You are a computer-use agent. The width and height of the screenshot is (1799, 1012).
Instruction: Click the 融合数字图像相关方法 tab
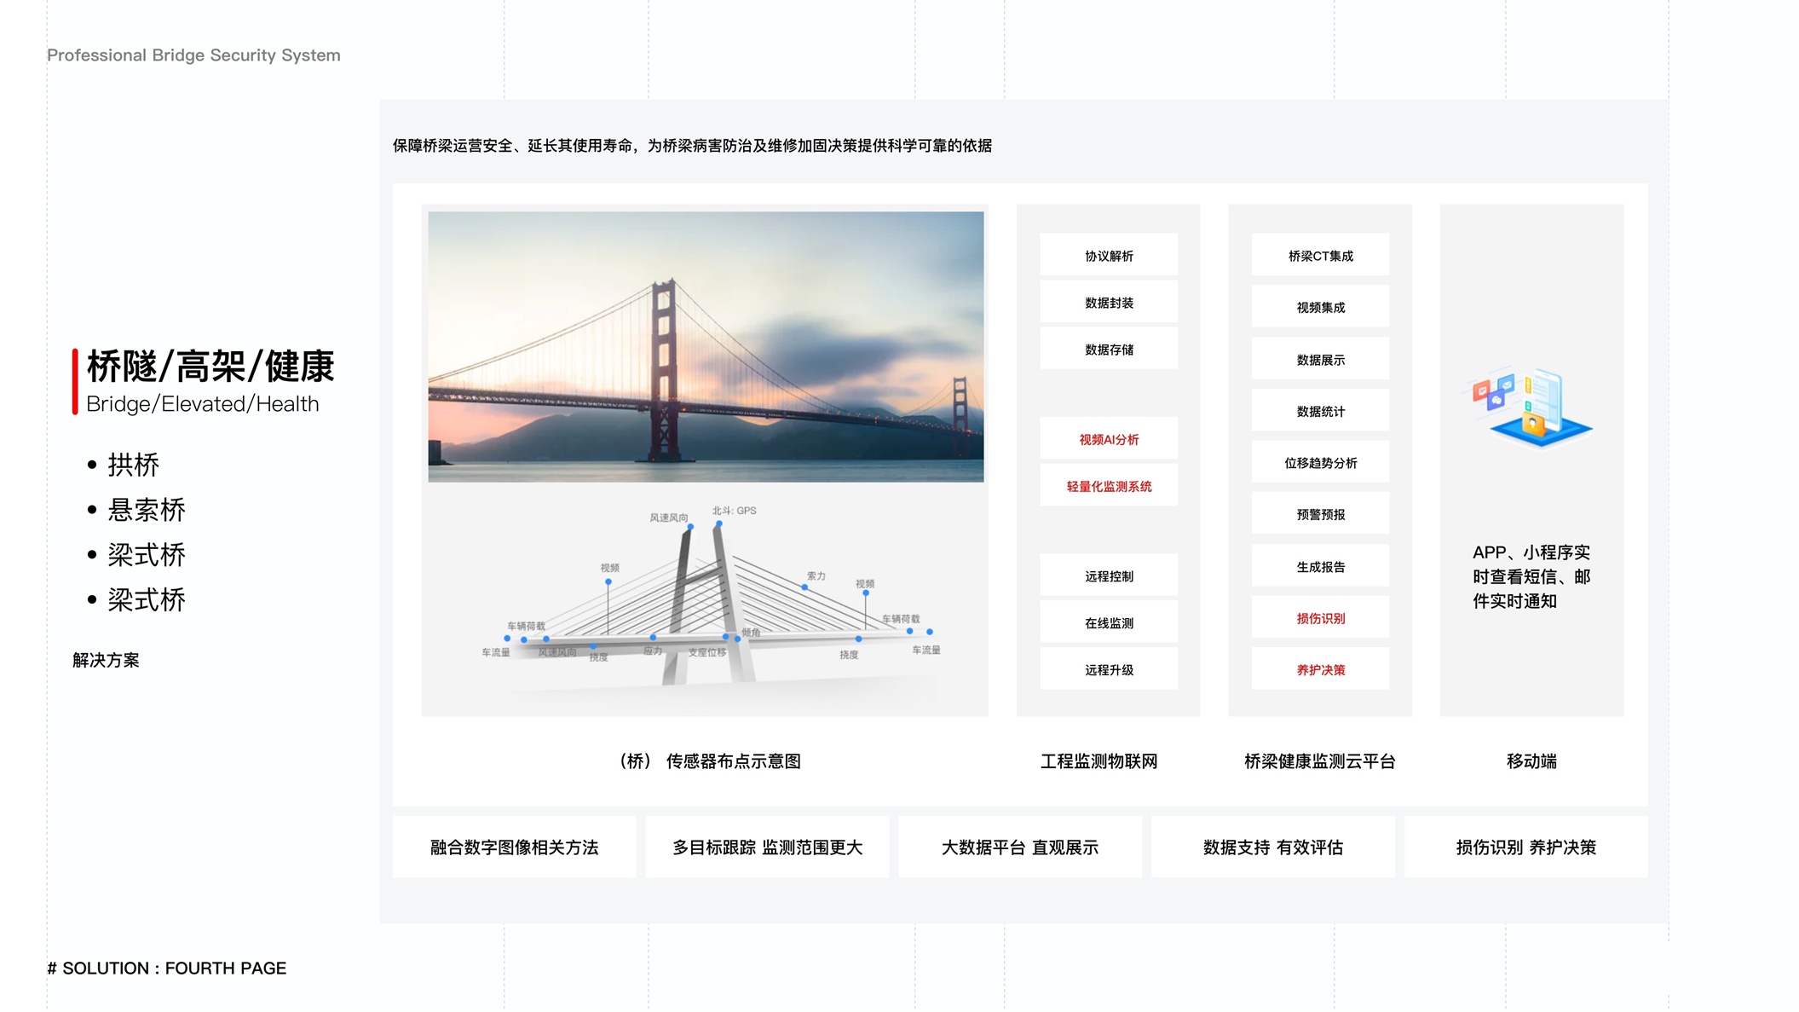(x=514, y=847)
